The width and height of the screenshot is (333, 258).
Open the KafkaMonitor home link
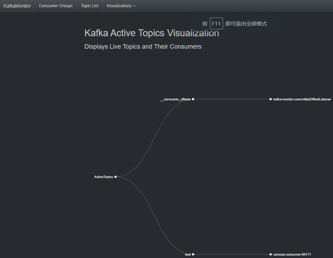tap(17, 6)
